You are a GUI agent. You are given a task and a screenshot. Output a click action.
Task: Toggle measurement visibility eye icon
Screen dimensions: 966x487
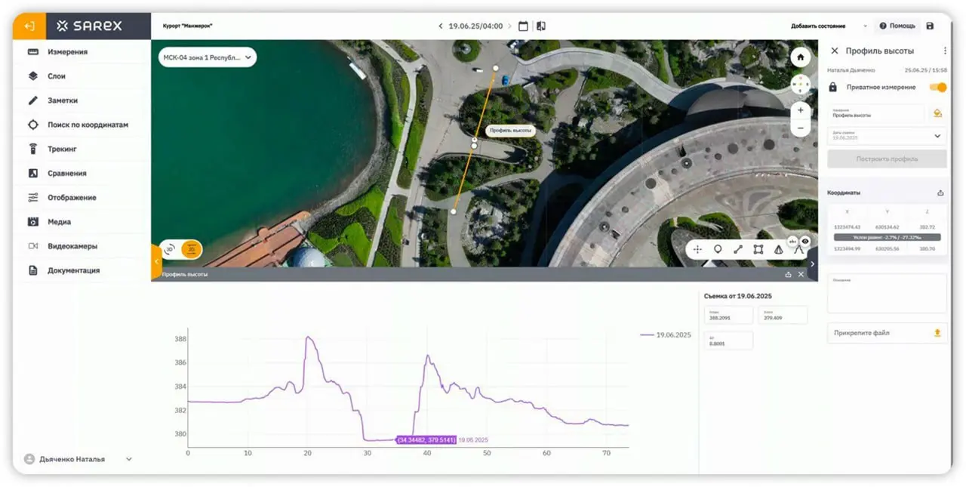[x=805, y=241]
